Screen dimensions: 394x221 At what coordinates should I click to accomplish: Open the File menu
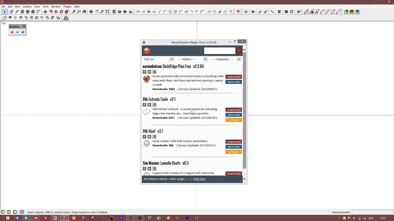pyautogui.click(x=3, y=6)
